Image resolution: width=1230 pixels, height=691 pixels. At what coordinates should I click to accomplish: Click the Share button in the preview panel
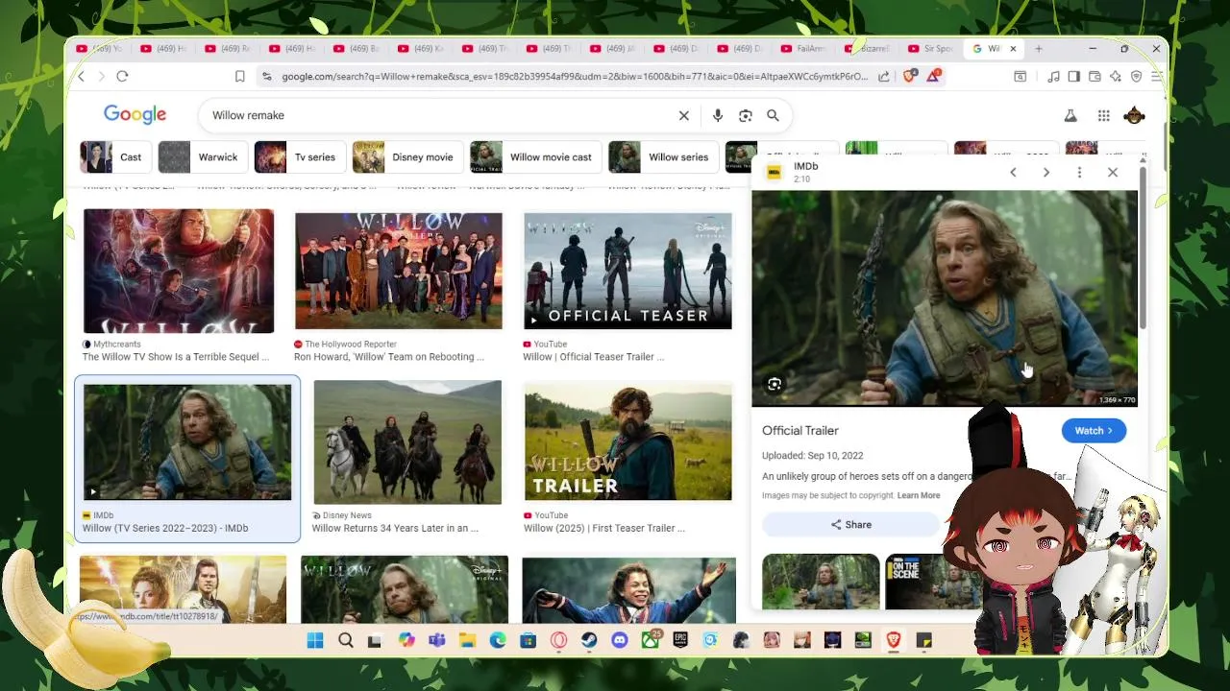(850, 525)
